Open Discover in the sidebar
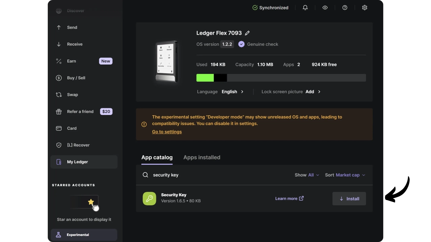The width and height of the screenshot is (431, 242). 84,11
